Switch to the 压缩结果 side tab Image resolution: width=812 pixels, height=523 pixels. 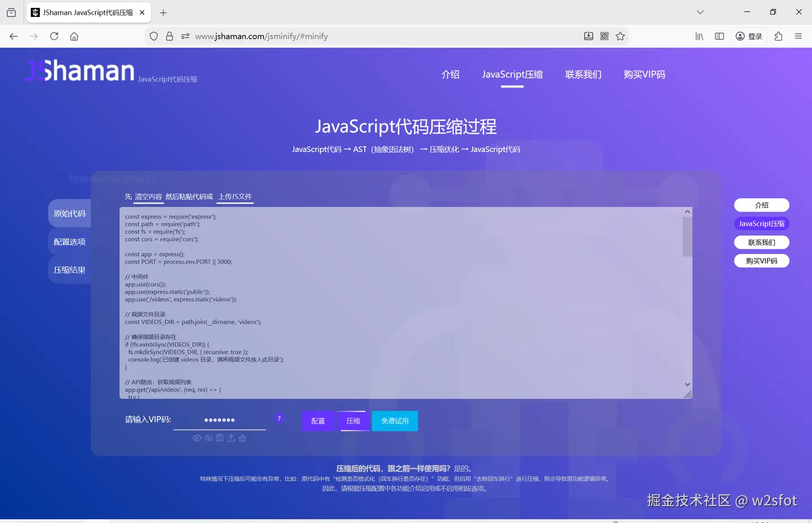(69, 270)
